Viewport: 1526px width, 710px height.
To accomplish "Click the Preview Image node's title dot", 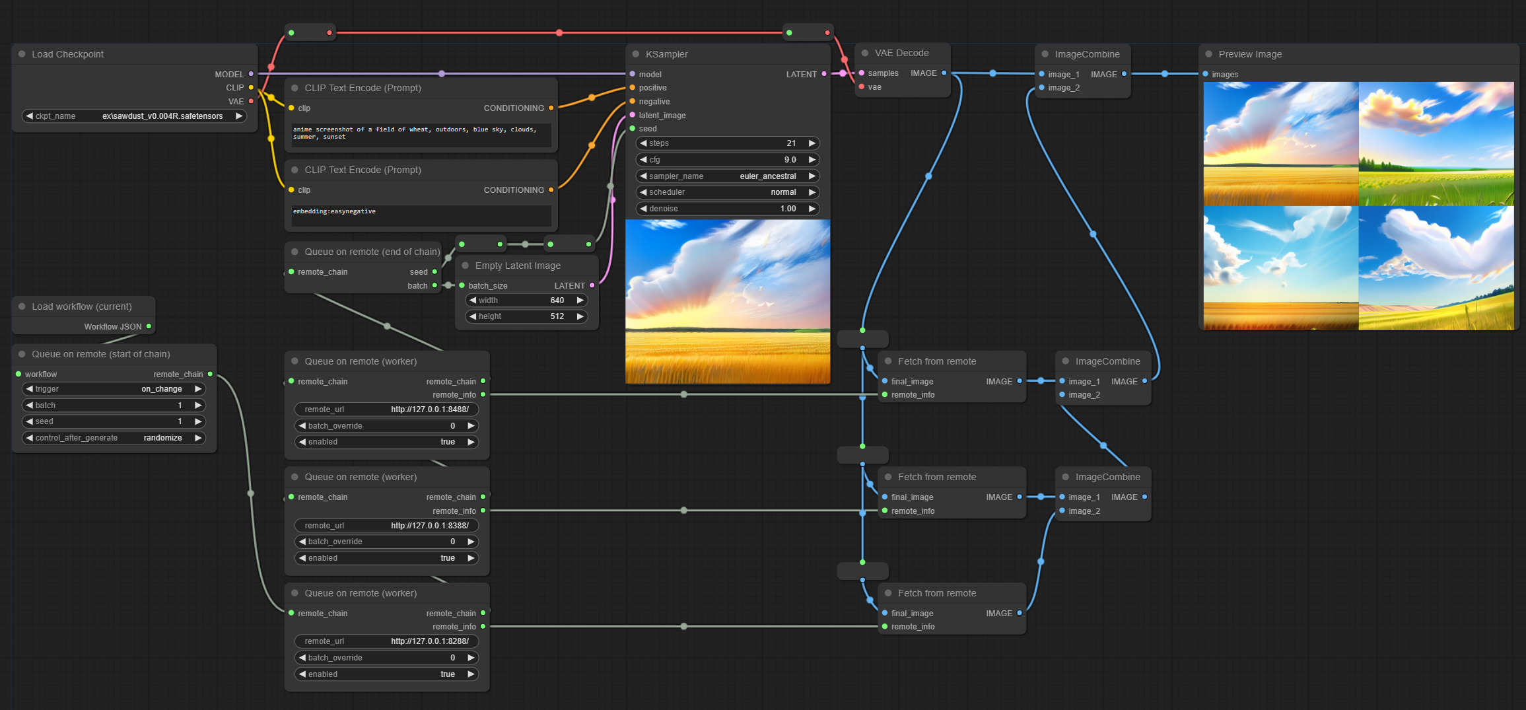I will (1208, 54).
